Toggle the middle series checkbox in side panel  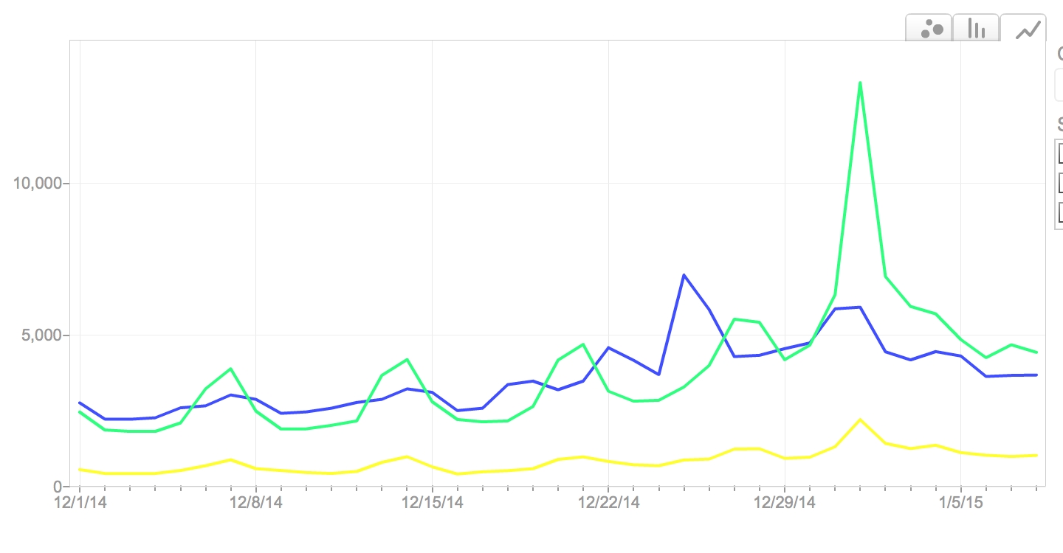pos(1060,182)
